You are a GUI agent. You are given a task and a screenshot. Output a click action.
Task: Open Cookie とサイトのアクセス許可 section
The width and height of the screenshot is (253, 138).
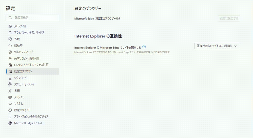(31, 65)
